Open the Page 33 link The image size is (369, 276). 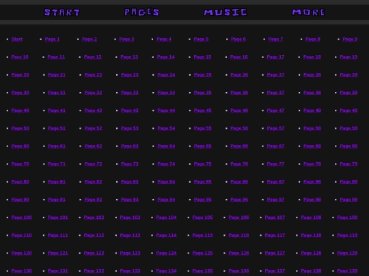click(x=130, y=93)
